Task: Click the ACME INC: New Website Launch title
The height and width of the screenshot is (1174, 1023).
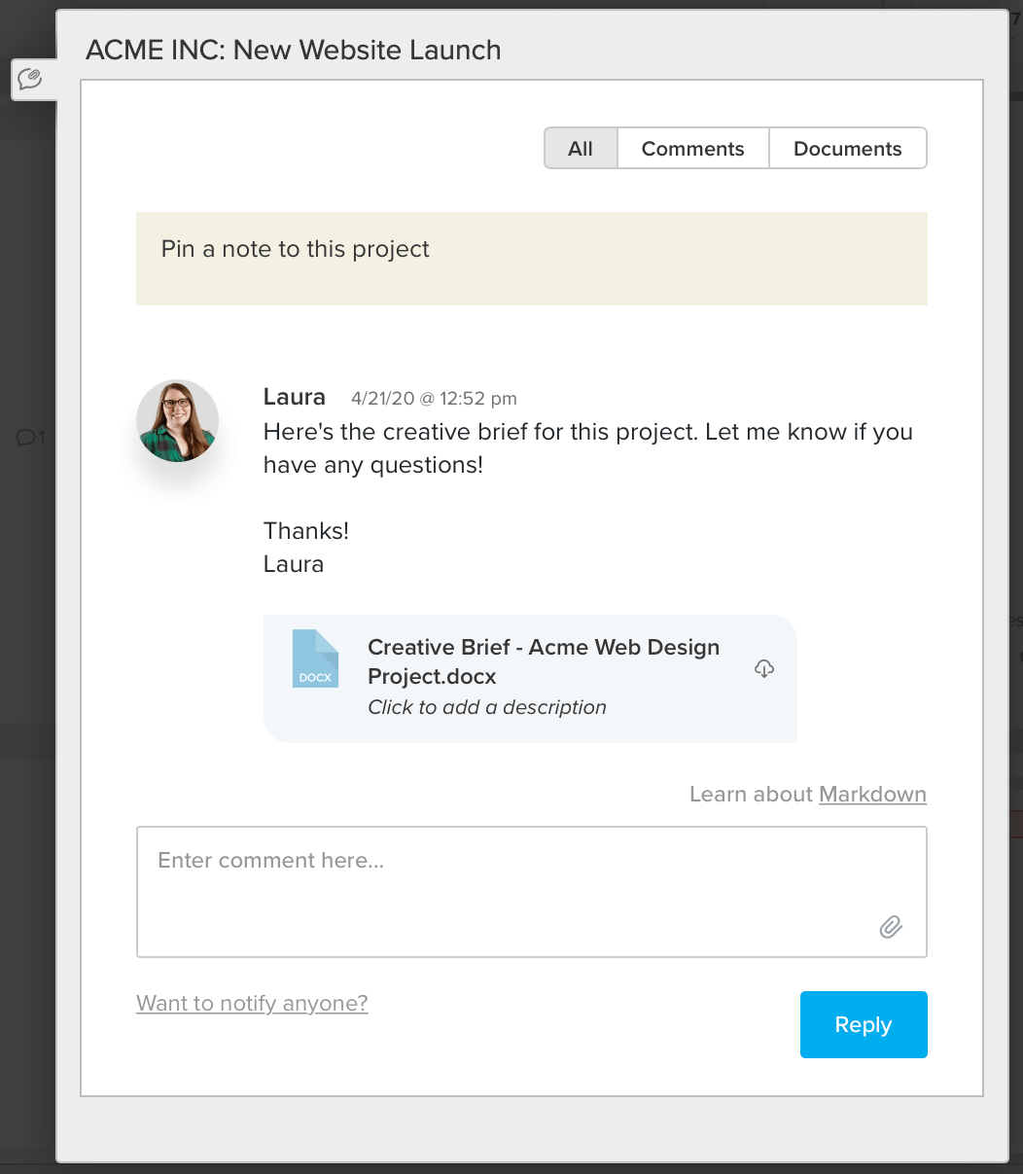Action: (294, 50)
